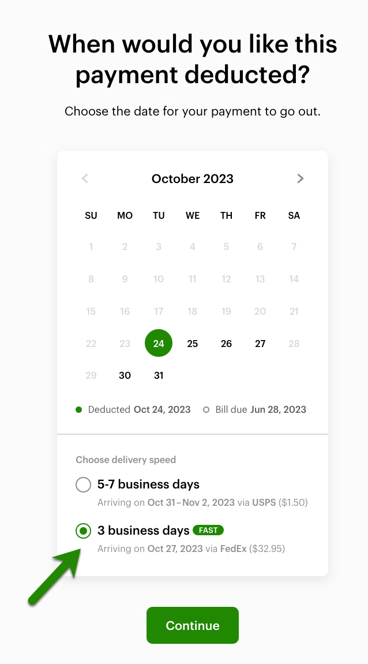
Task: Select the 5-7 business days option
Action: coord(84,484)
